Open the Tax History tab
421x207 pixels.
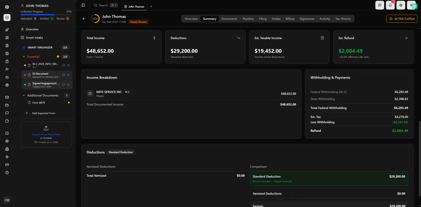343,19
